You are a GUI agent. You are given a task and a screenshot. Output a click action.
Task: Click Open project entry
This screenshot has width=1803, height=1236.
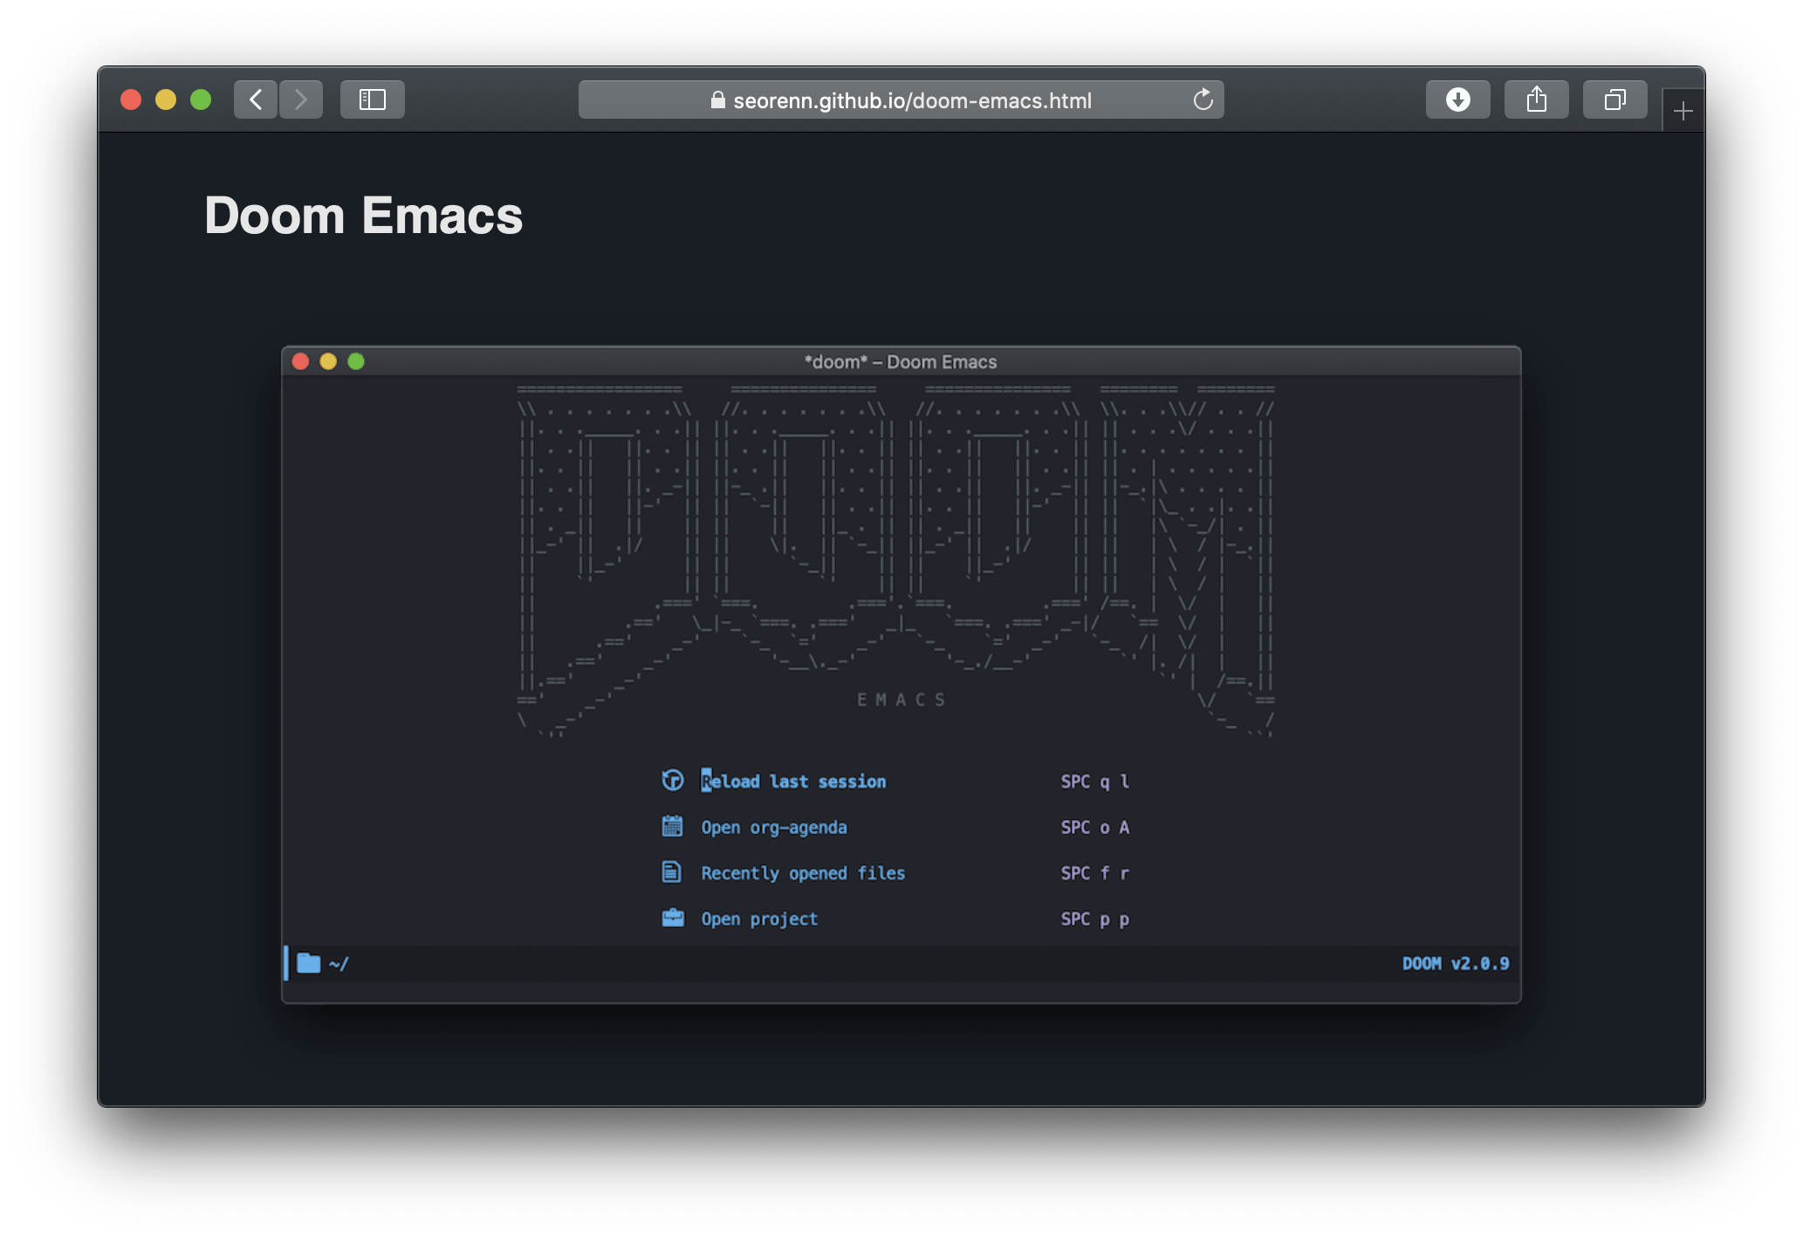759,919
